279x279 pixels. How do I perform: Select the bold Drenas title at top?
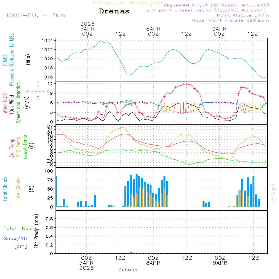114,11
